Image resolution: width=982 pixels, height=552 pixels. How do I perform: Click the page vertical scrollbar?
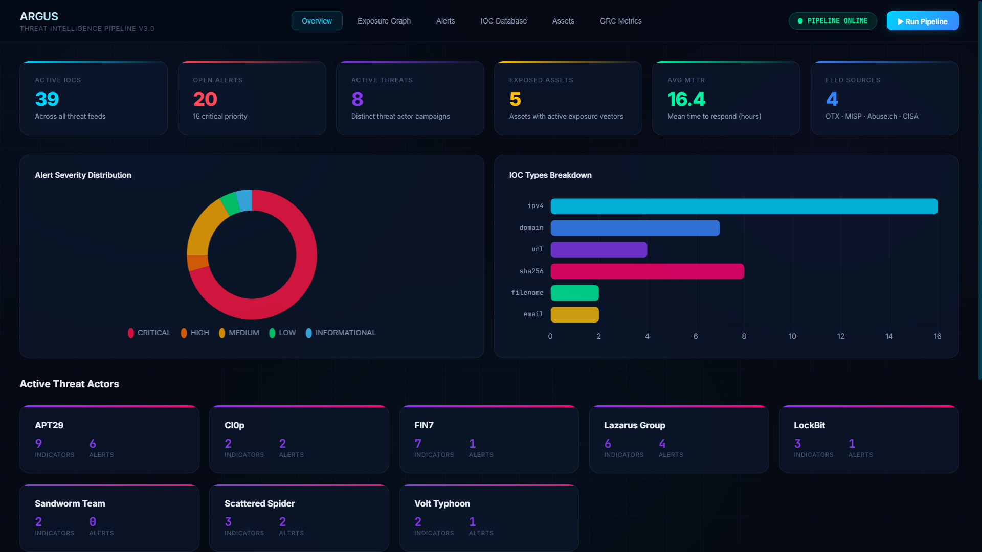[979, 189]
